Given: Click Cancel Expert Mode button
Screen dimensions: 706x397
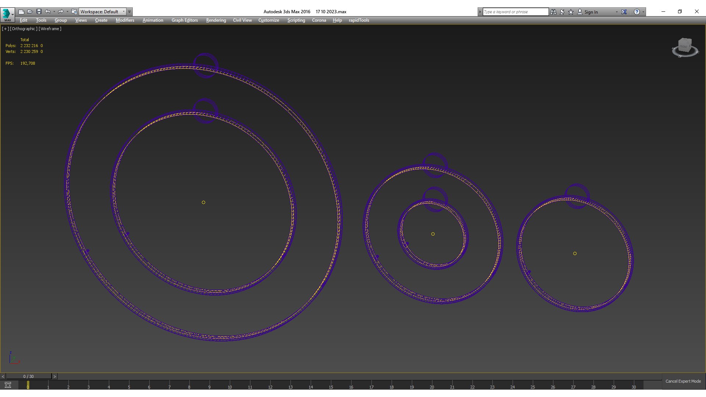Looking at the screenshot, I should click(683, 381).
